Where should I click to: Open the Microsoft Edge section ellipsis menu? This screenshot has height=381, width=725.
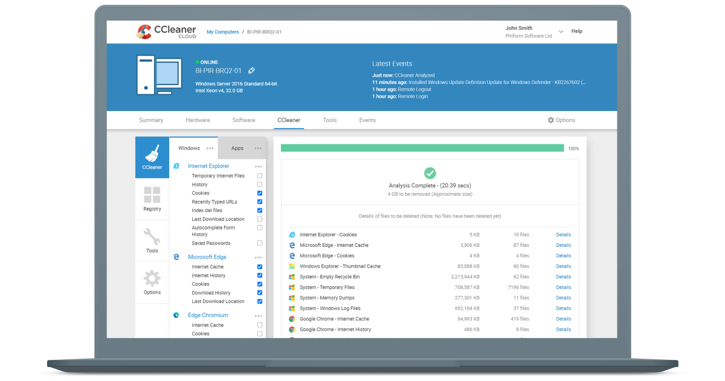(259, 257)
